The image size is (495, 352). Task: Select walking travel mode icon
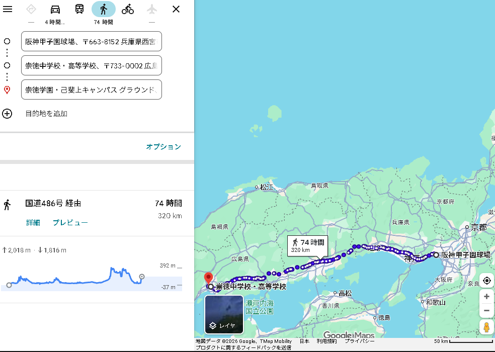(x=104, y=9)
